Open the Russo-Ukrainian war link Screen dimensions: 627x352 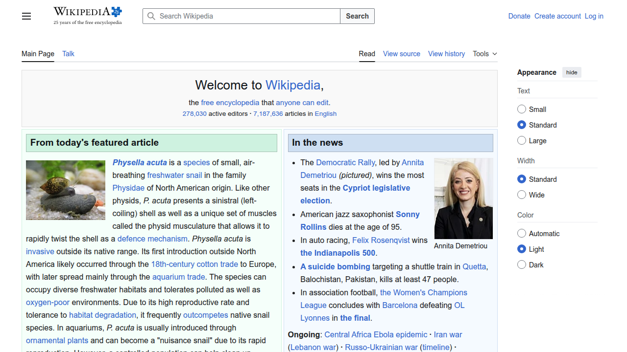click(382, 347)
